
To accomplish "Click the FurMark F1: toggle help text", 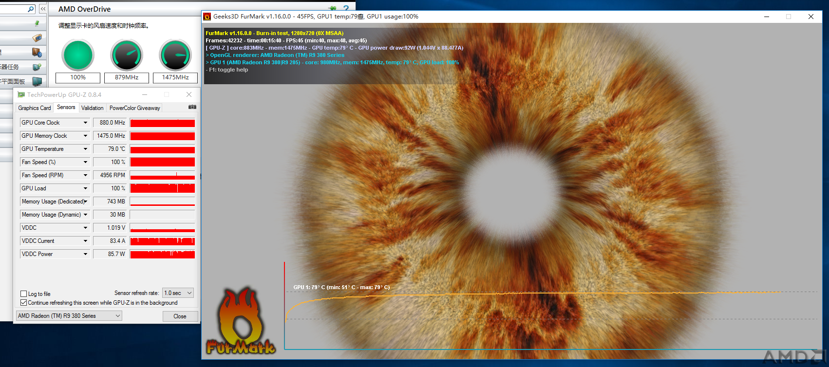I will [227, 70].
